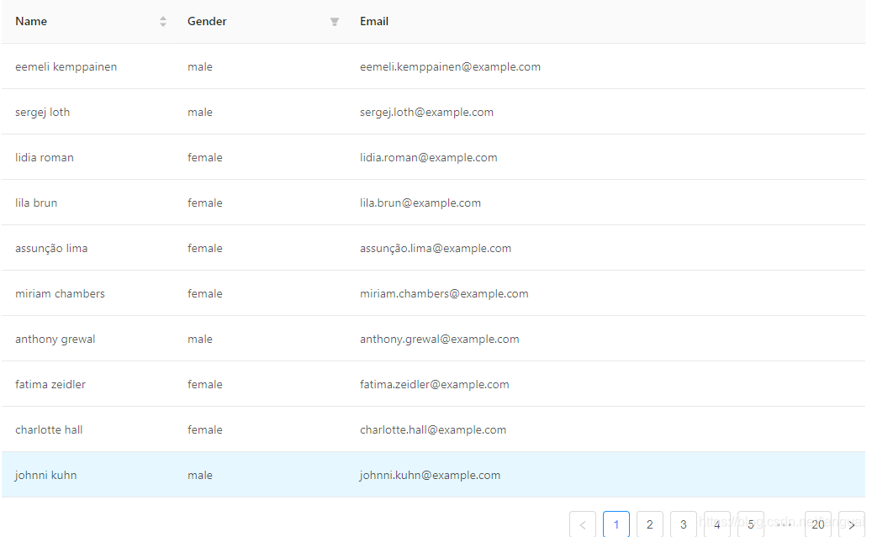
Task: Click the Gender column header
Action: [x=207, y=22]
